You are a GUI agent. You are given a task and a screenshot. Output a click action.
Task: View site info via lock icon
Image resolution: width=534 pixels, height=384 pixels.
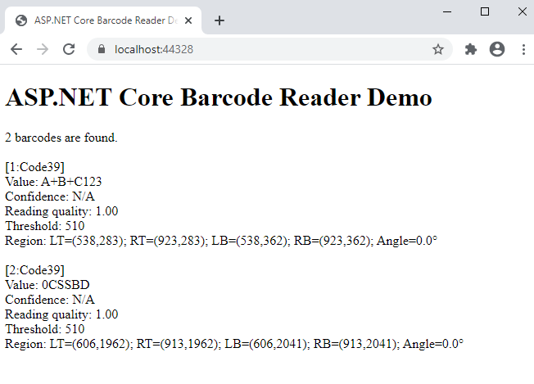tap(101, 49)
